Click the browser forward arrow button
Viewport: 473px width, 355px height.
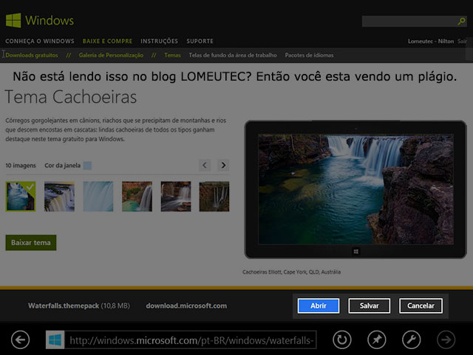(x=446, y=339)
